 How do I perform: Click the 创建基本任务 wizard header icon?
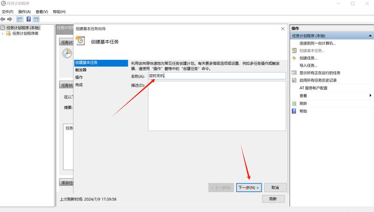pyautogui.click(x=80, y=41)
